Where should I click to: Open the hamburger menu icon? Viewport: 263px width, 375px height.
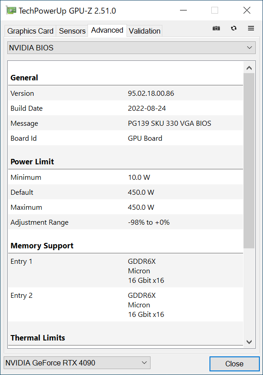[x=251, y=28]
